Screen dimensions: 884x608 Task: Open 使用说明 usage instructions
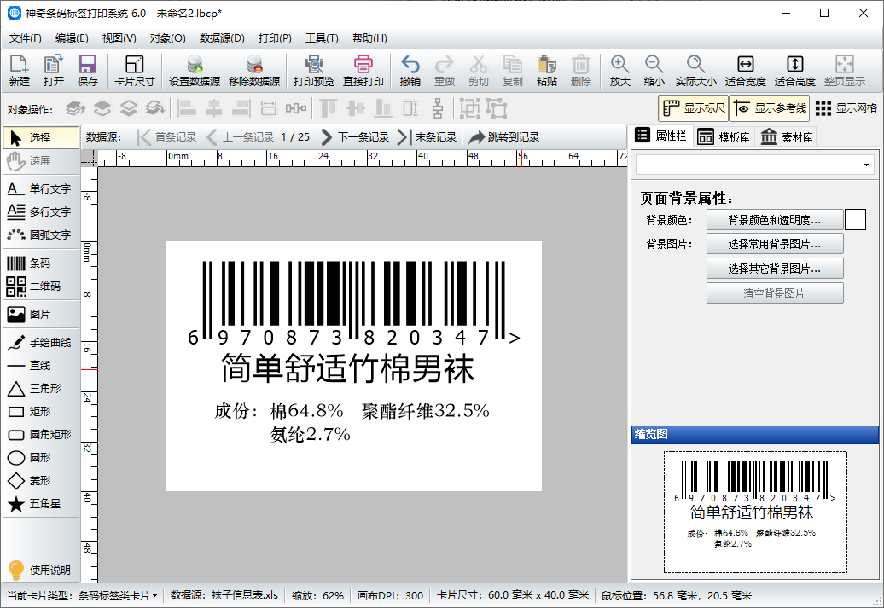40,570
